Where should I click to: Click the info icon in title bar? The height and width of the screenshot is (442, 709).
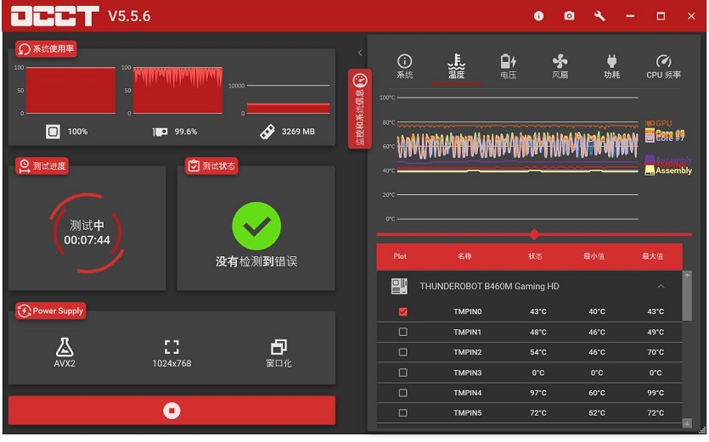coord(538,16)
